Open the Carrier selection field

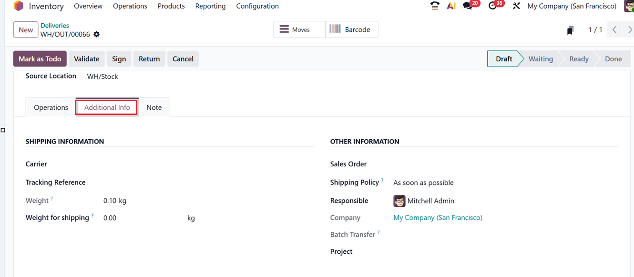coord(143,164)
